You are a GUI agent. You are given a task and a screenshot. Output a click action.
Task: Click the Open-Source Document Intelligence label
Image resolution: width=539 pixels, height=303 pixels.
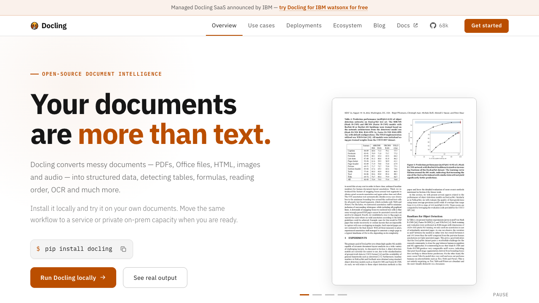click(102, 74)
